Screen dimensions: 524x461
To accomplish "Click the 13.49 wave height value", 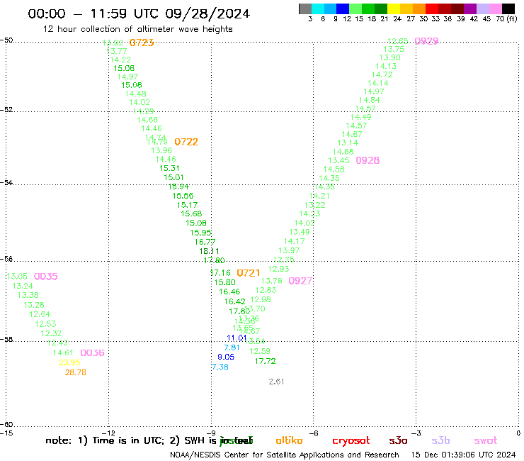I will tap(300, 232).
